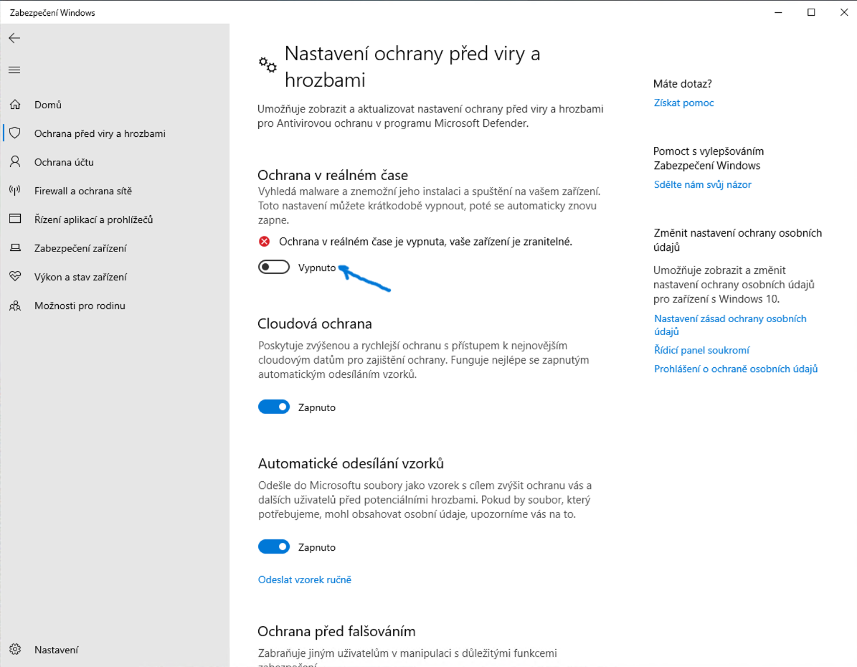Click the Získat pomoc link
This screenshot has width=857, height=667.
pyautogui.click(x=683, y=103)
